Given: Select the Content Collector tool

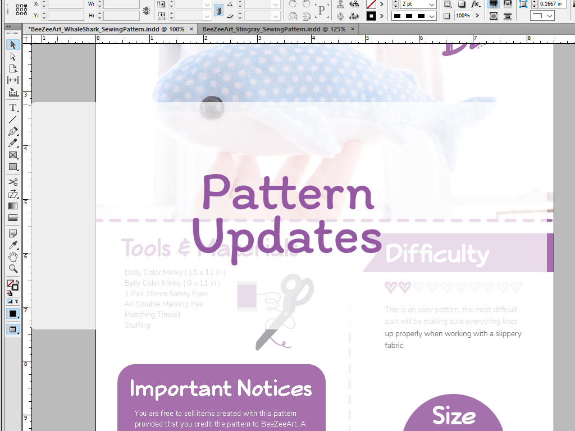Looking at the screenshot, I should 13,92.
